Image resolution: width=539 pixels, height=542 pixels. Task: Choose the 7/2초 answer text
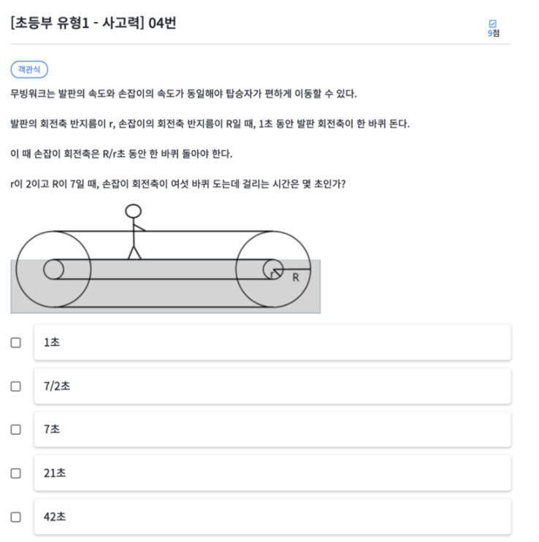(x=57, y=386)
